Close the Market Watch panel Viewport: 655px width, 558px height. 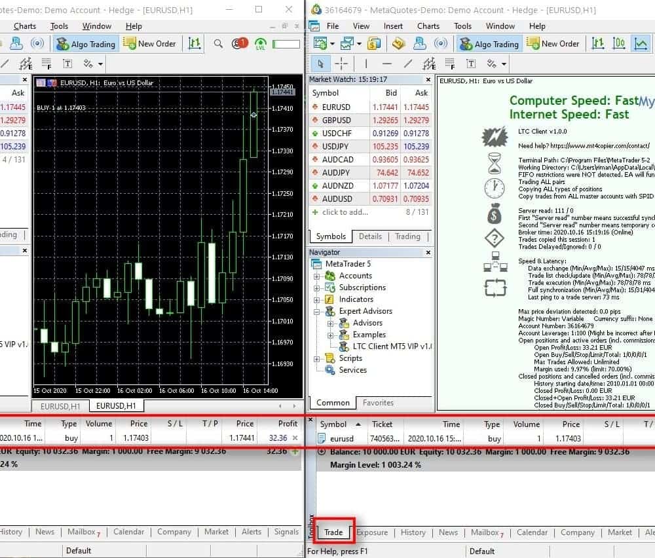tap(428, 79)
